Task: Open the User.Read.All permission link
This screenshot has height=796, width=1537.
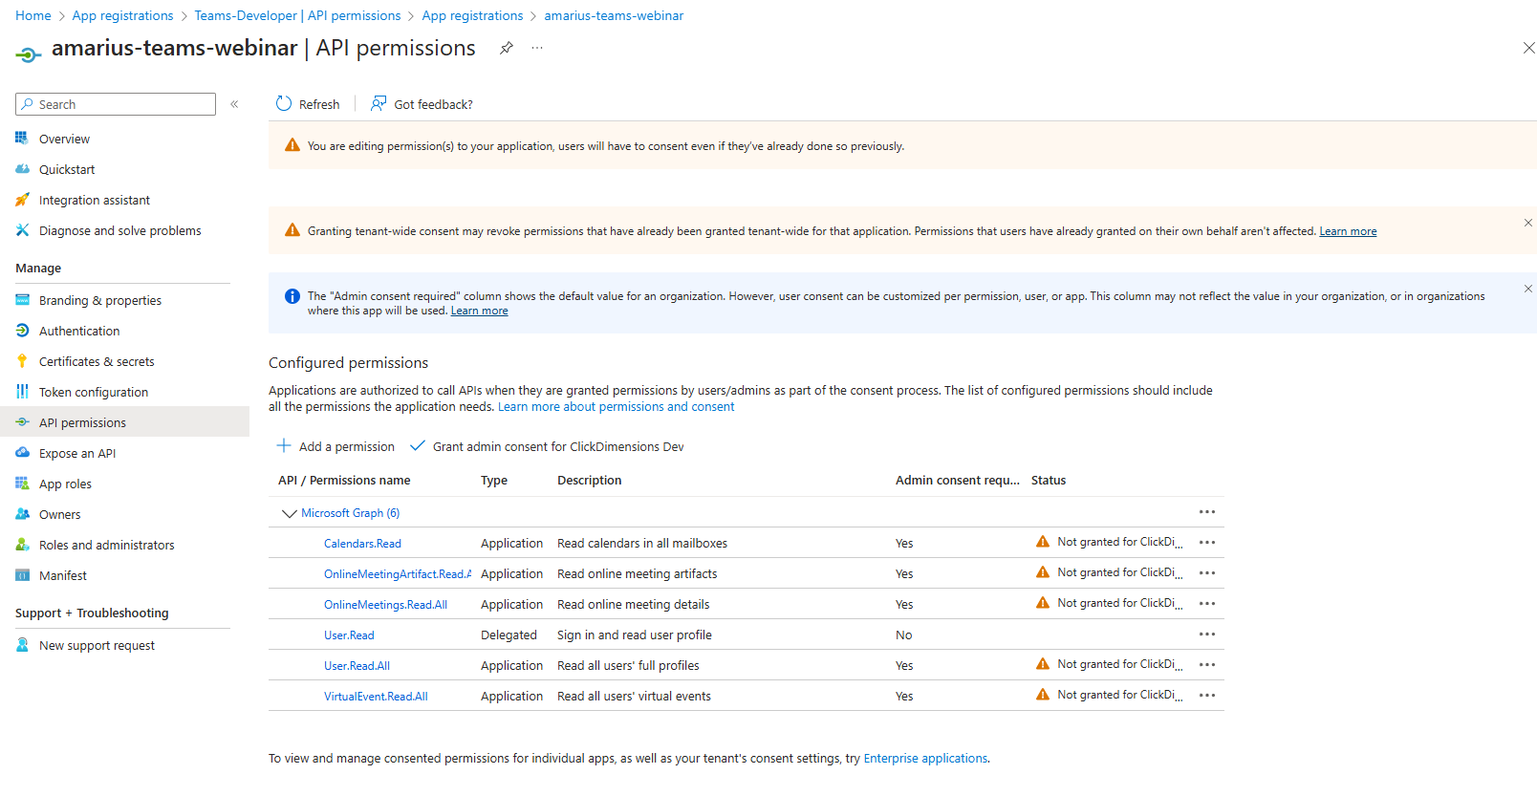Action: coord(357,665)
